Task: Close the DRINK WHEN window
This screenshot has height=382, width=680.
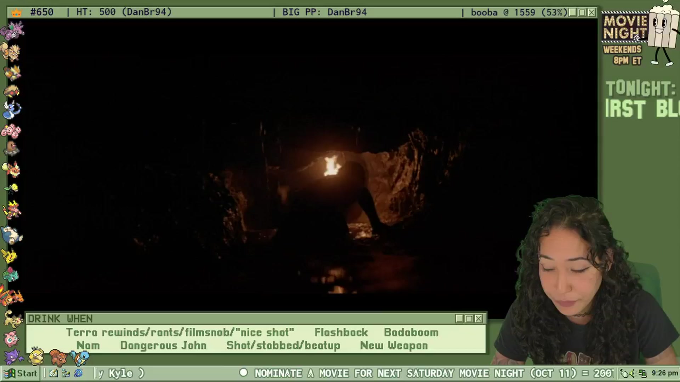Action: coord(478,319)
